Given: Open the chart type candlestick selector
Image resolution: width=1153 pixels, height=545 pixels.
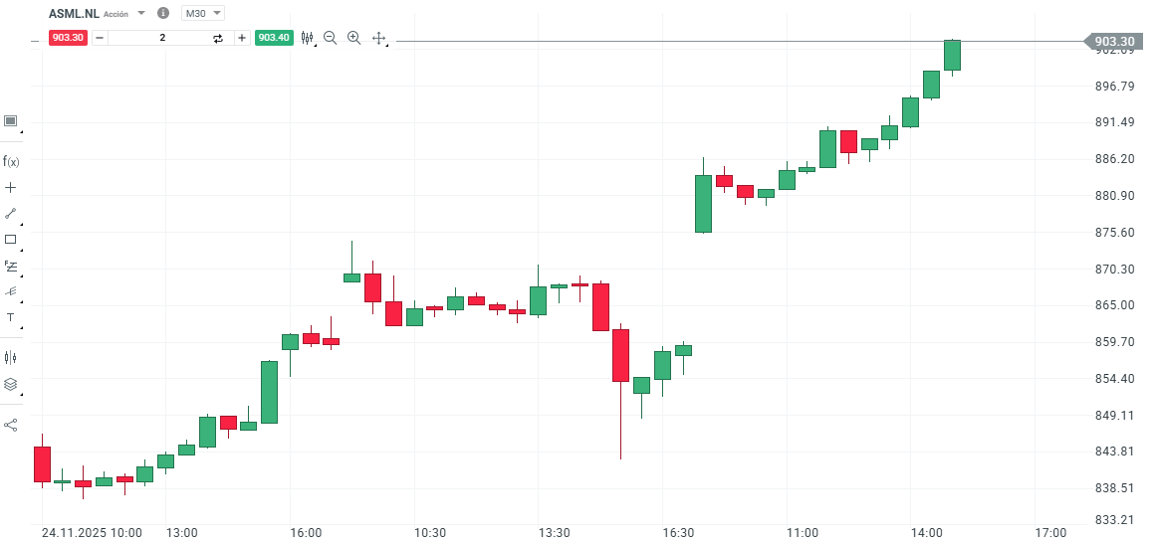Looking at the screenshot, I should tap(307, 38).
